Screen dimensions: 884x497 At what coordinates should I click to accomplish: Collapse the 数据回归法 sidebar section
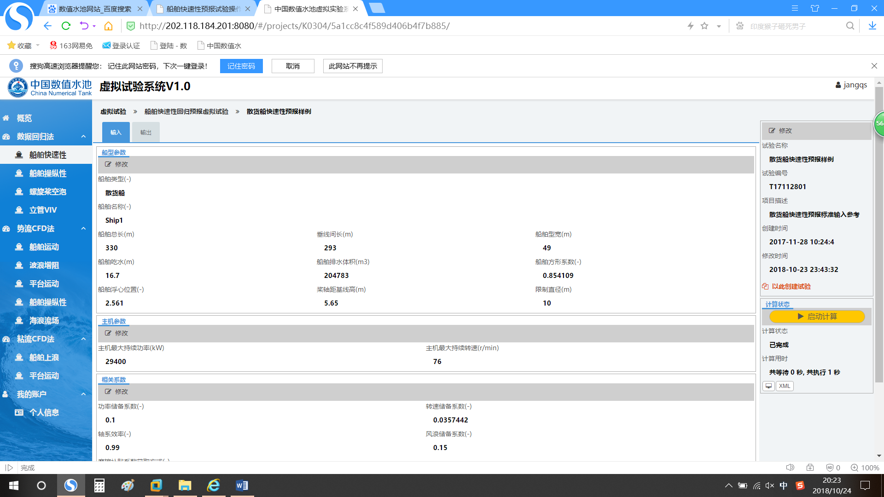click(83, 137)
